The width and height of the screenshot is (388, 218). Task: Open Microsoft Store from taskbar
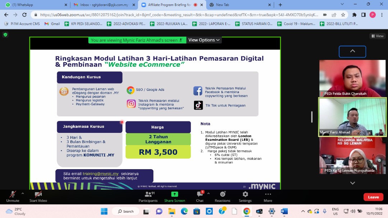[197, 211]
